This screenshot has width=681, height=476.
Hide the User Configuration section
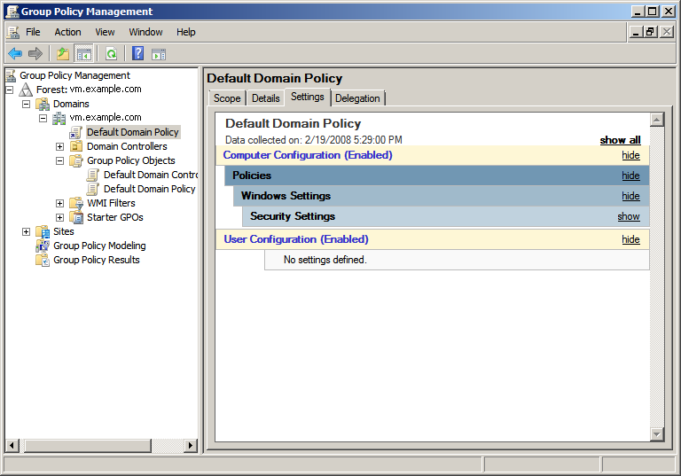click(630, 239)
